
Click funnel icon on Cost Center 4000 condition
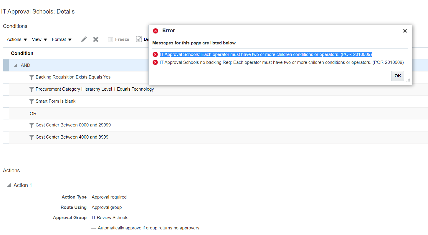(32, 137)
